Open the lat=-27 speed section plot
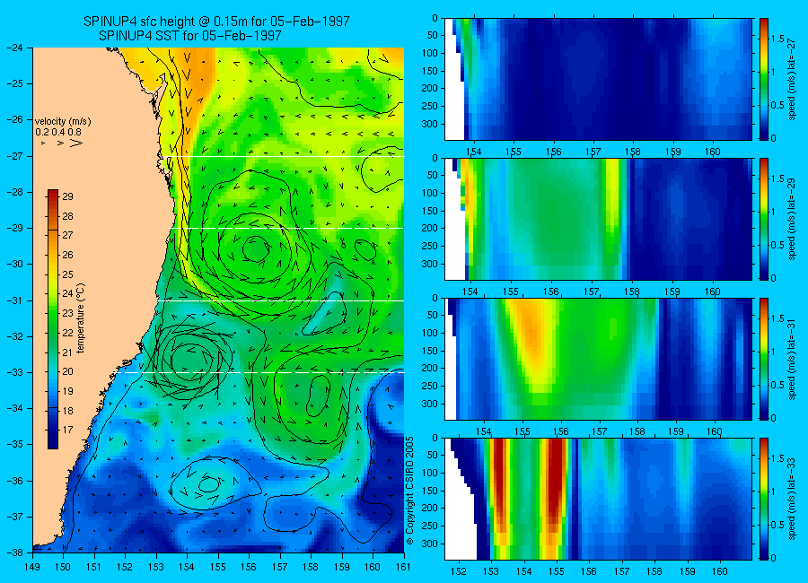This screenshot has width=808, height=583. point(598,79)
